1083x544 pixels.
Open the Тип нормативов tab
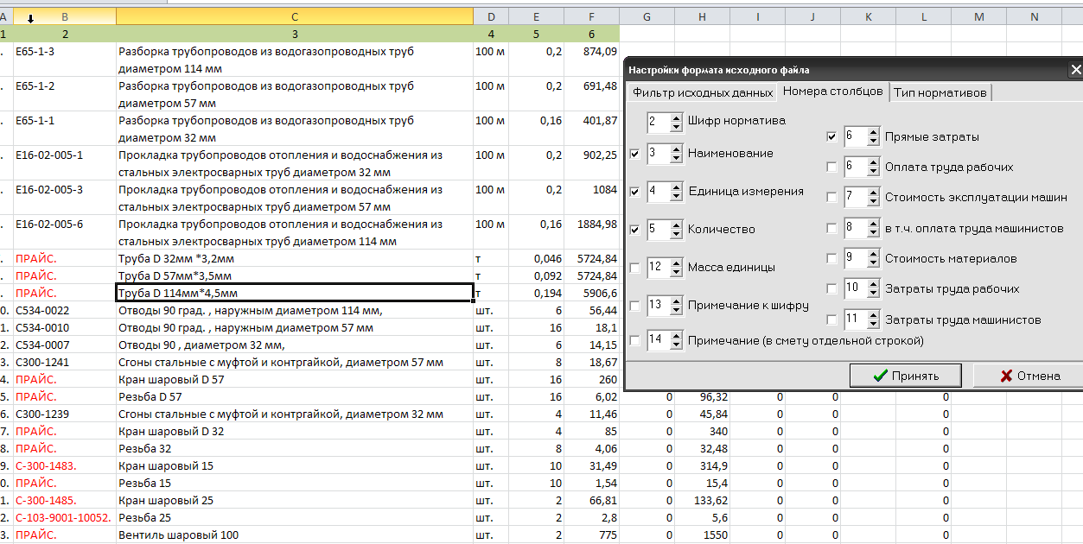tap(940, 92)
